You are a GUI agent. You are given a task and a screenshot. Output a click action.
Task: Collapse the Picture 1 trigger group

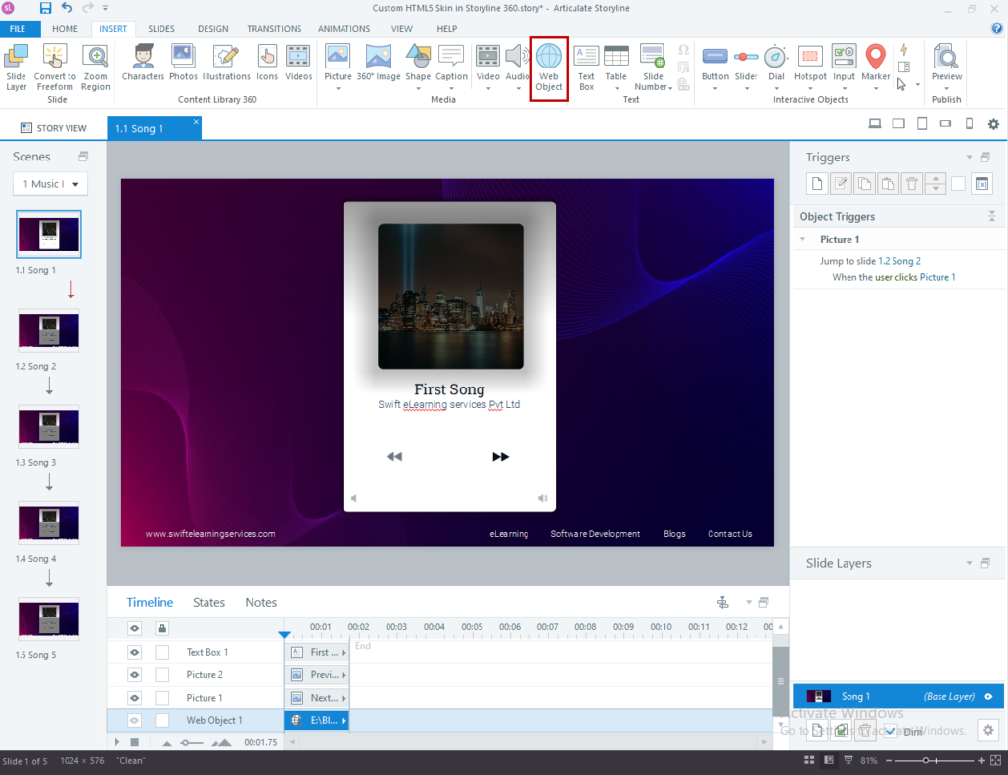tap(802, 239)
